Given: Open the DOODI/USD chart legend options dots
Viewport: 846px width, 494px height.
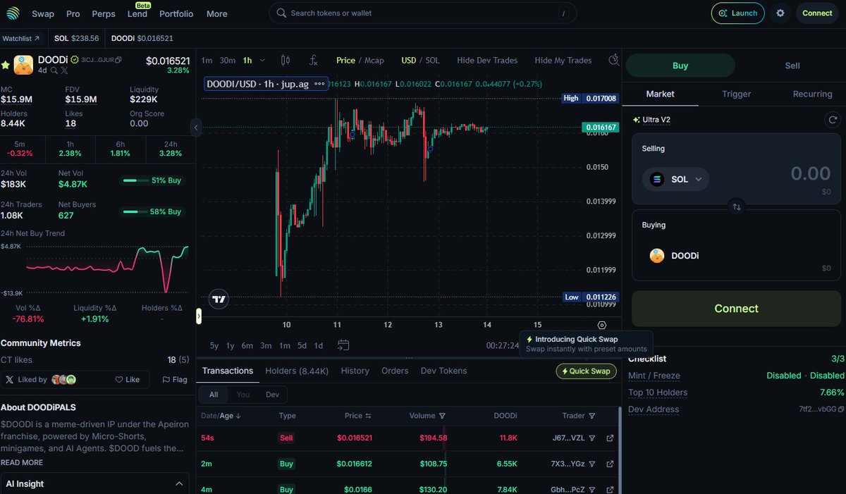Looking at the screenshot, I should [319, 84].
